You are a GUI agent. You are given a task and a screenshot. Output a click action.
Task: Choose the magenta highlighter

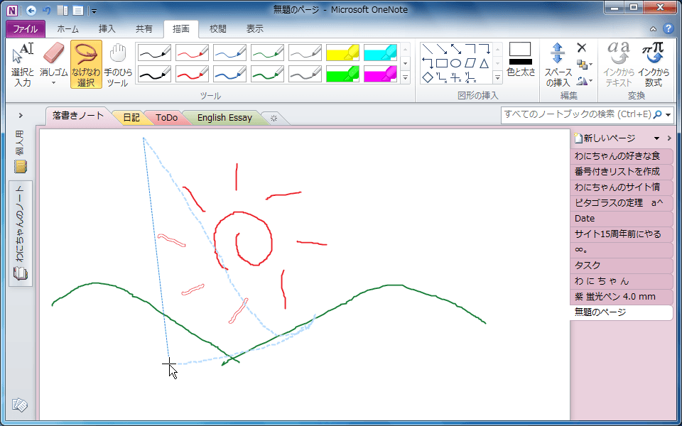(x=380, y=74)
